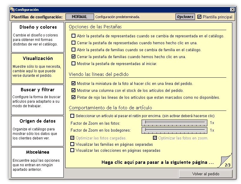This screenshot has height=184, width=241.
Task: Toggle the 'Plantilla principal' checkbox
Action: point(199,17)
